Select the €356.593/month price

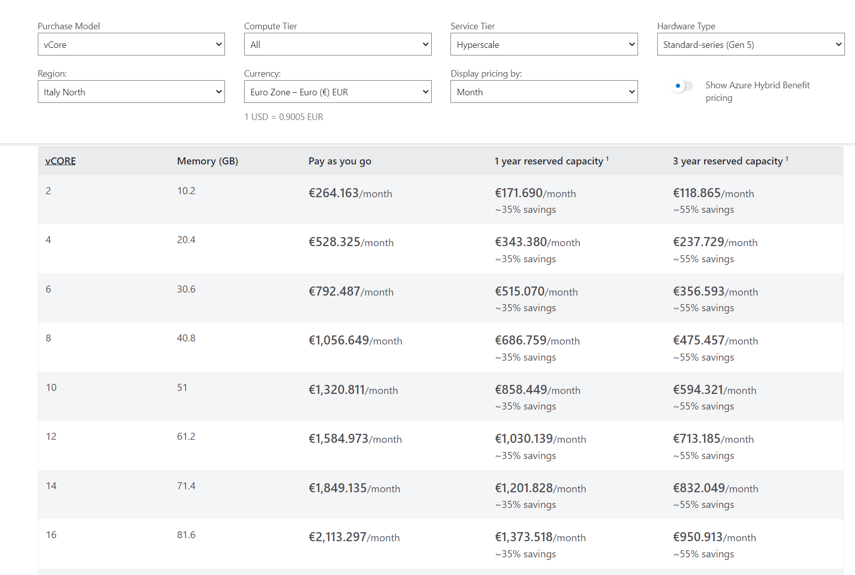pyautogui.click(x=715, y=292)
